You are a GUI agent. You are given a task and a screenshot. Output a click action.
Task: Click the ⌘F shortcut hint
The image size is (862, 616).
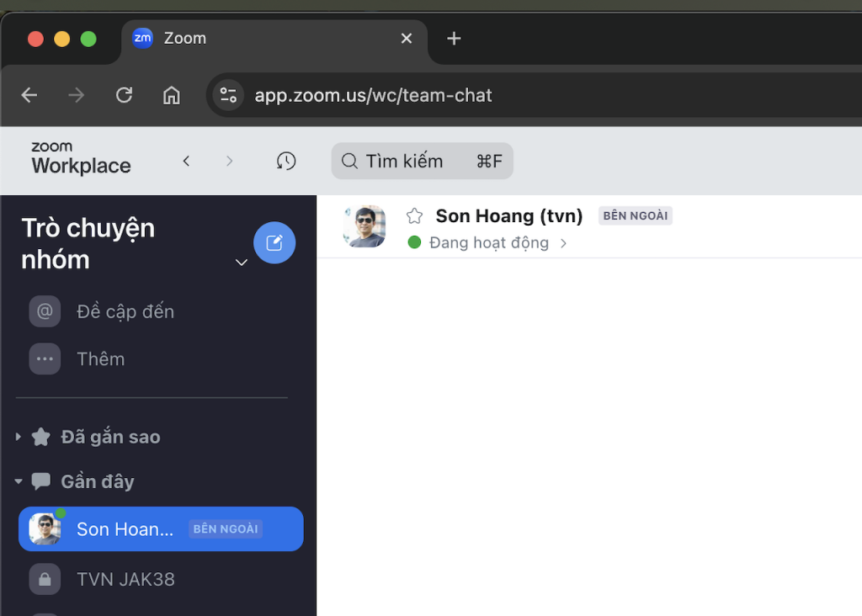pos(489,161)
